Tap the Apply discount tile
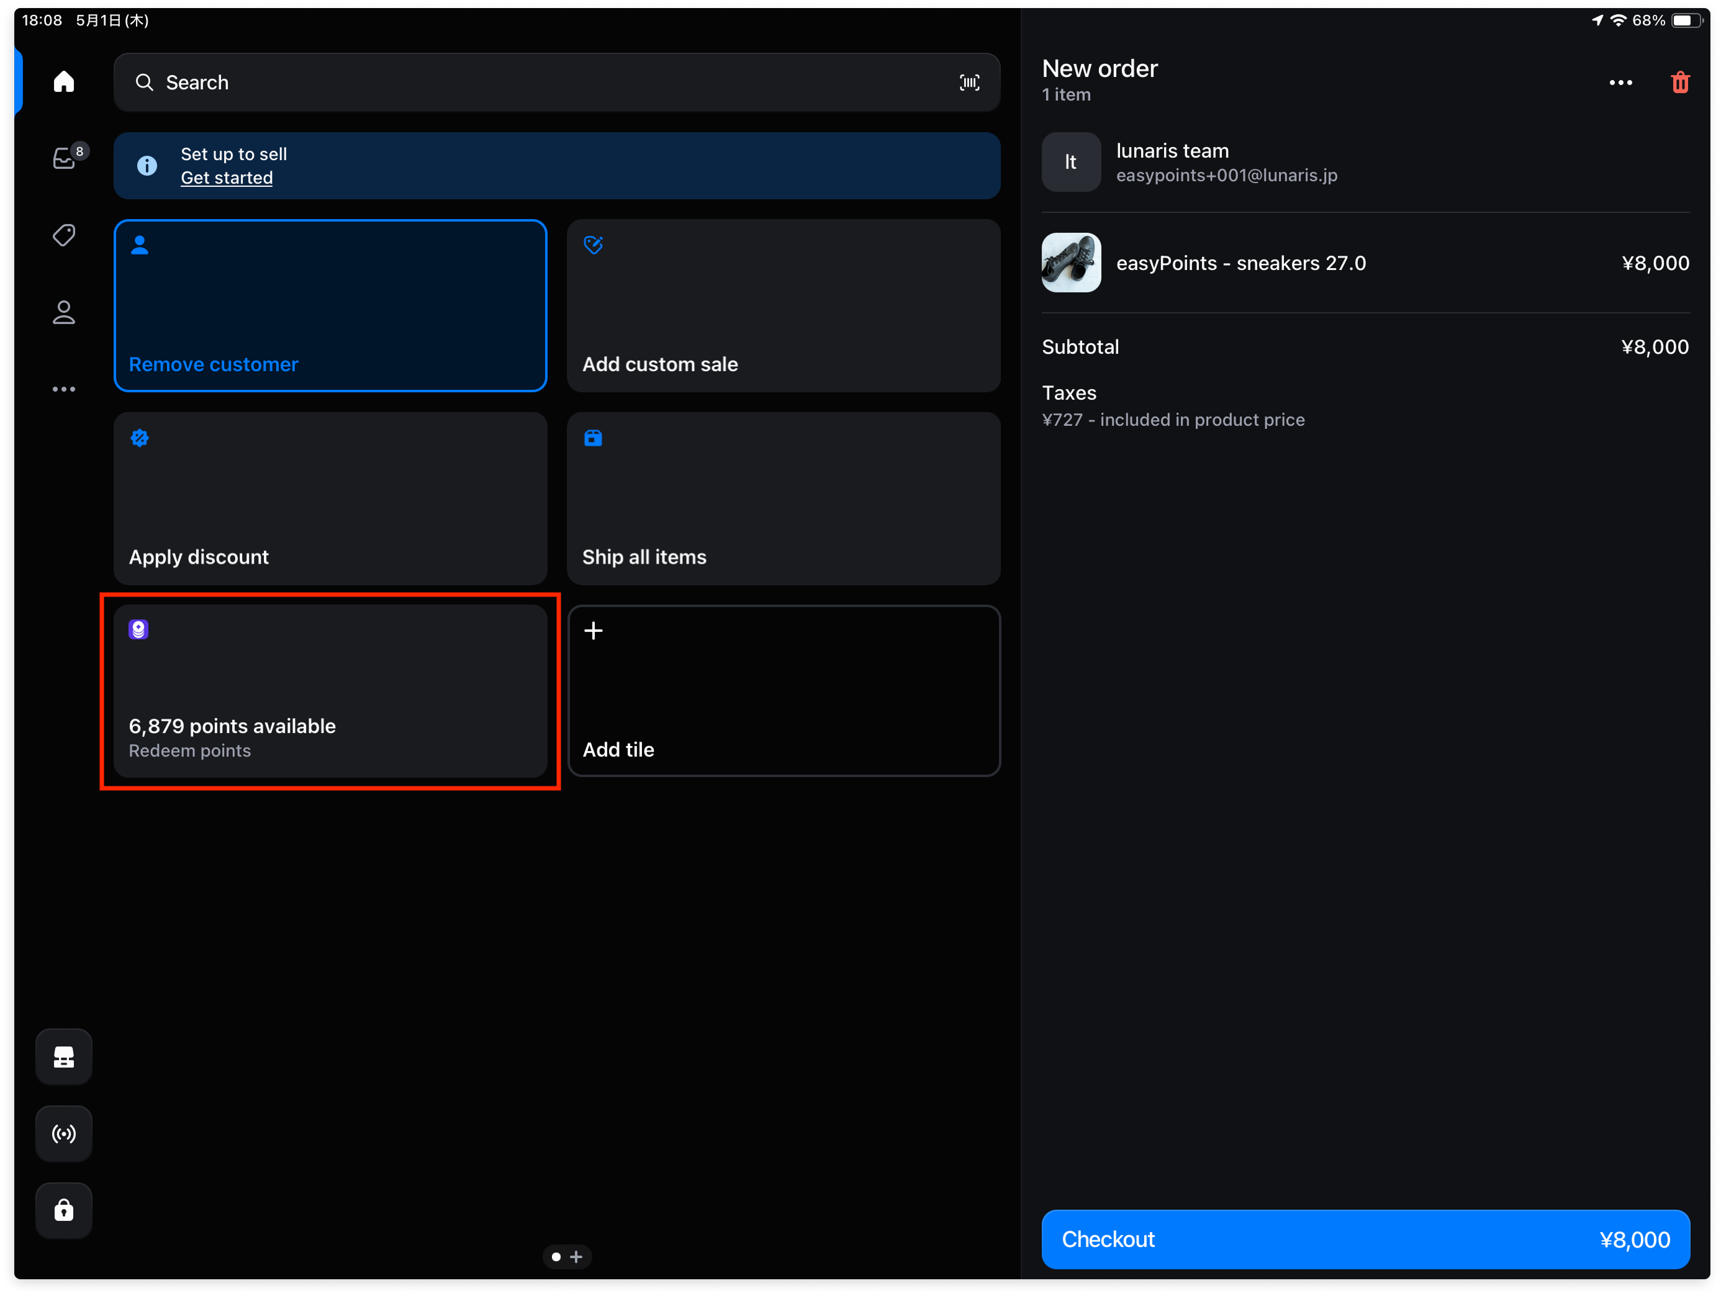 [331, 498]
